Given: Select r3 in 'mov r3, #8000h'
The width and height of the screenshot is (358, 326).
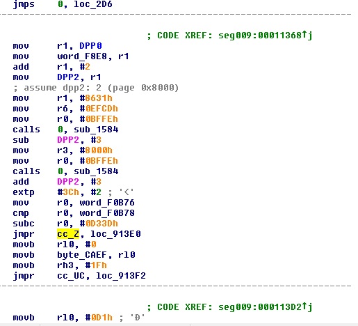Looking at the screenshot, I should pos(63,150).
